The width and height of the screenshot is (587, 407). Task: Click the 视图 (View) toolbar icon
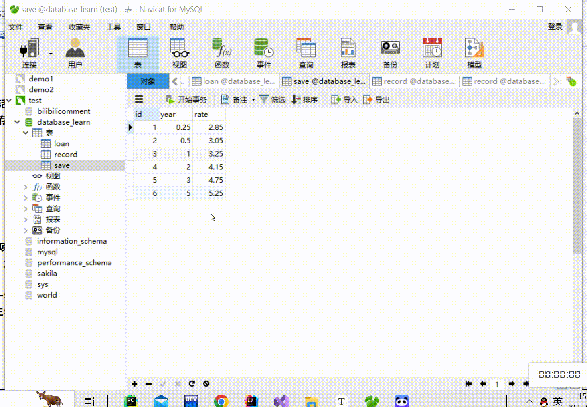(179, 53)
